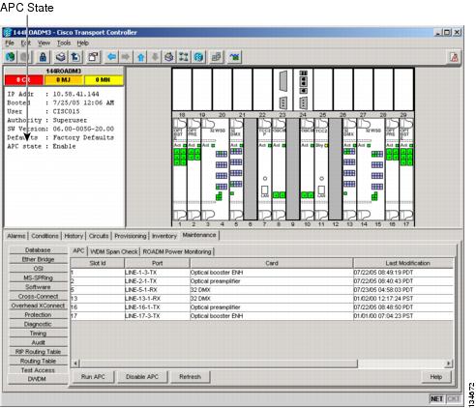The height and width of the screenshot is (408, 476).
Task: Click the export data icon with blue arrow
Action: pyautogui.click(x=75, y=57)
